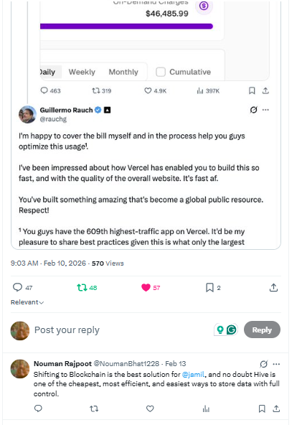The width and height of the screenshot is (302, 425).
Task: Unlike the post with the pink heart
Action: [x=146, y=287]
